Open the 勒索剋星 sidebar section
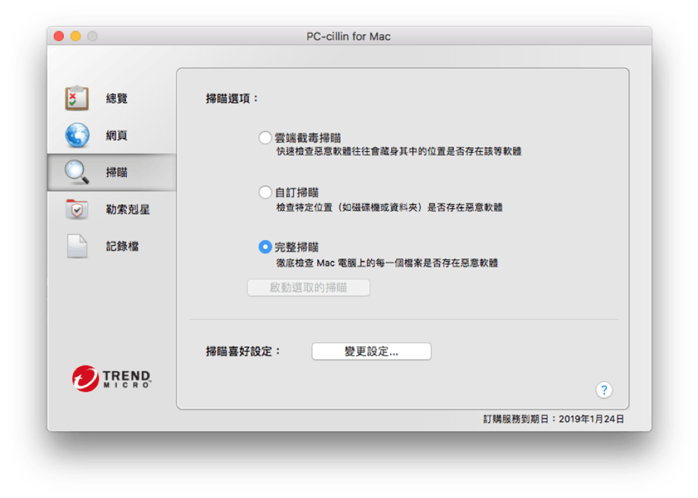This screenshot has width=698, height=498. [112, 209]
